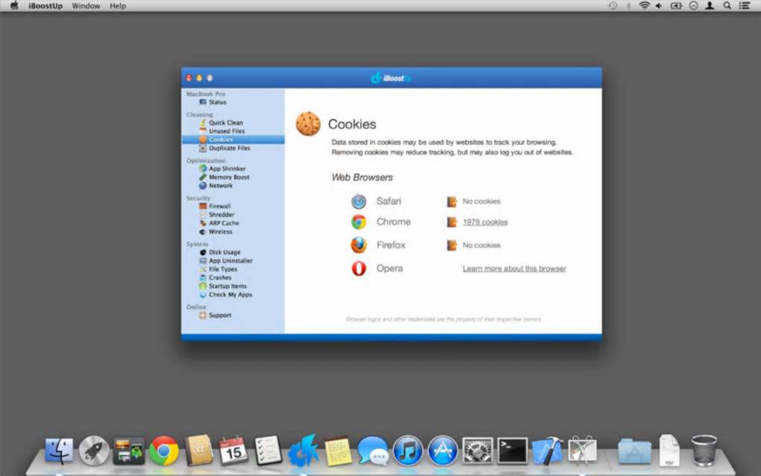This screenshot has height=476, width=761.
Task: Open the Applications folder in the Dock
Action: [634, 451]
